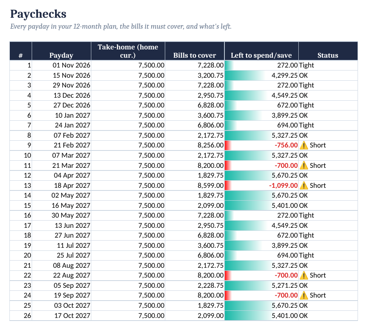Click row number 13
Image resolution: width=367 pixels, height=330 pixels.
[28, 186]
